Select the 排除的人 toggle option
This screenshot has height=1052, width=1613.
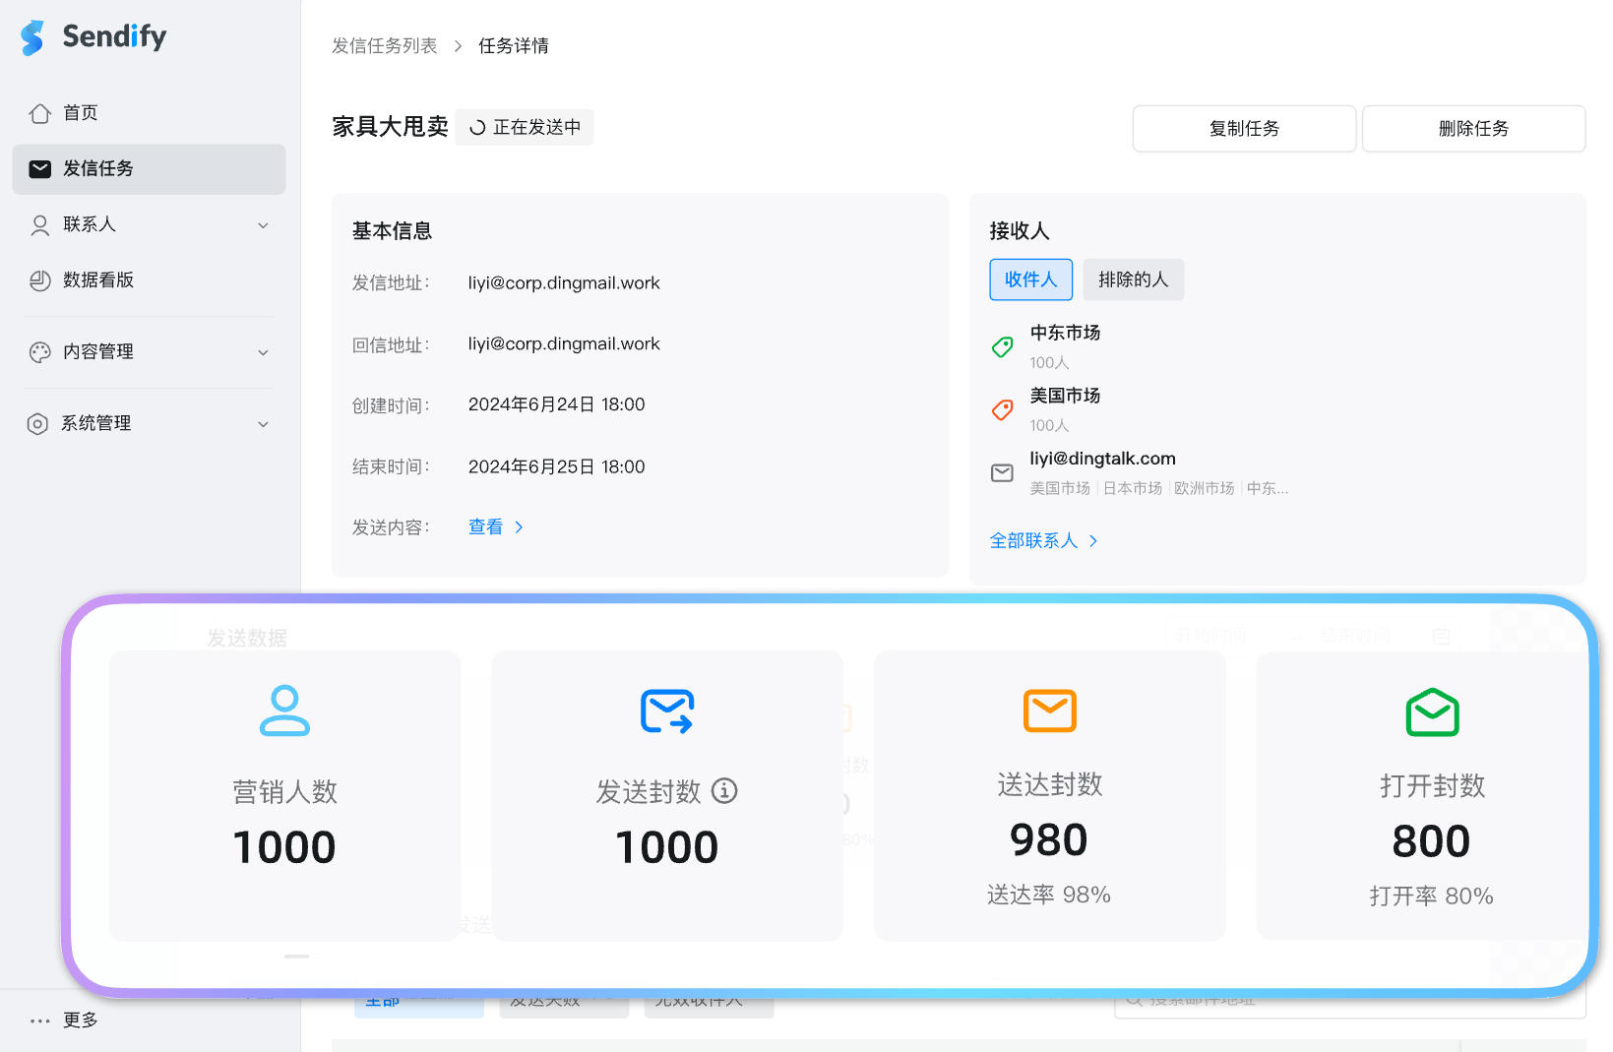pos(1133,279)
